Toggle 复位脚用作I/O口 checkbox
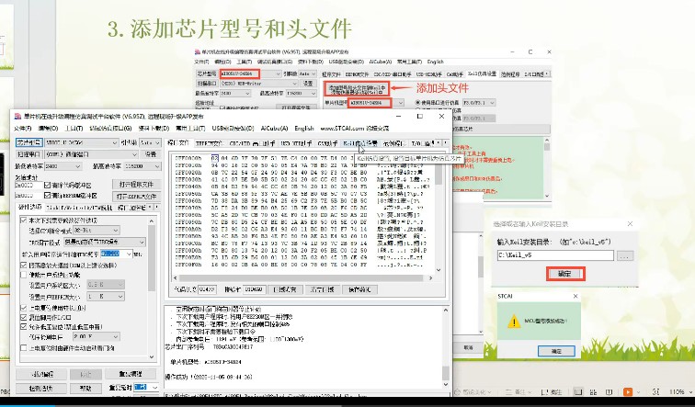Image resolution: width=695 pixels, height=407 pixels. point(24,318)
